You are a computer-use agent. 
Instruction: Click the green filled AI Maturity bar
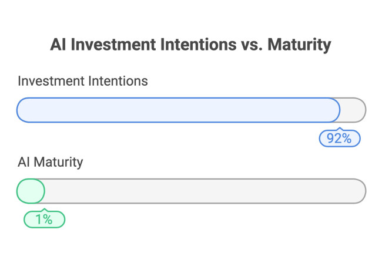(x=31, y=191)
